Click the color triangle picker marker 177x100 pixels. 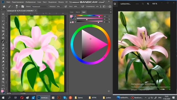click(x=90, y=39)
